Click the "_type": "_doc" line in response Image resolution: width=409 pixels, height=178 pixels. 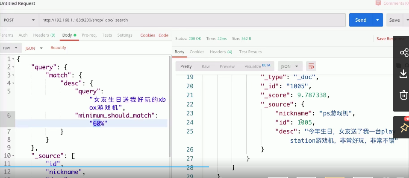[x=290, y=77]
